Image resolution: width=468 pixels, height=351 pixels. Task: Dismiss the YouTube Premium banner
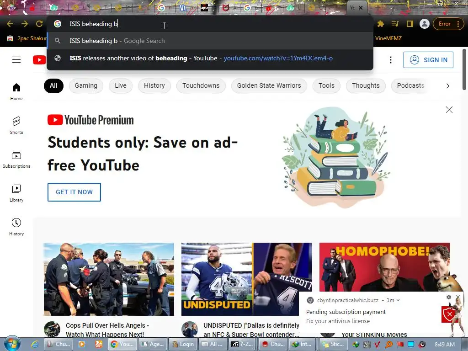click(449, 110)
